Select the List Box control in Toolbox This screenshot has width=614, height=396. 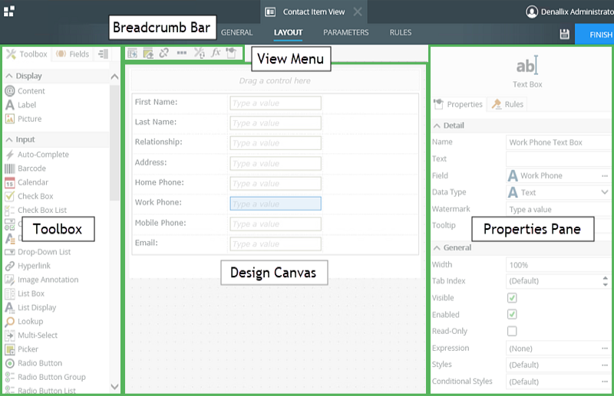[x=25, y=293]
